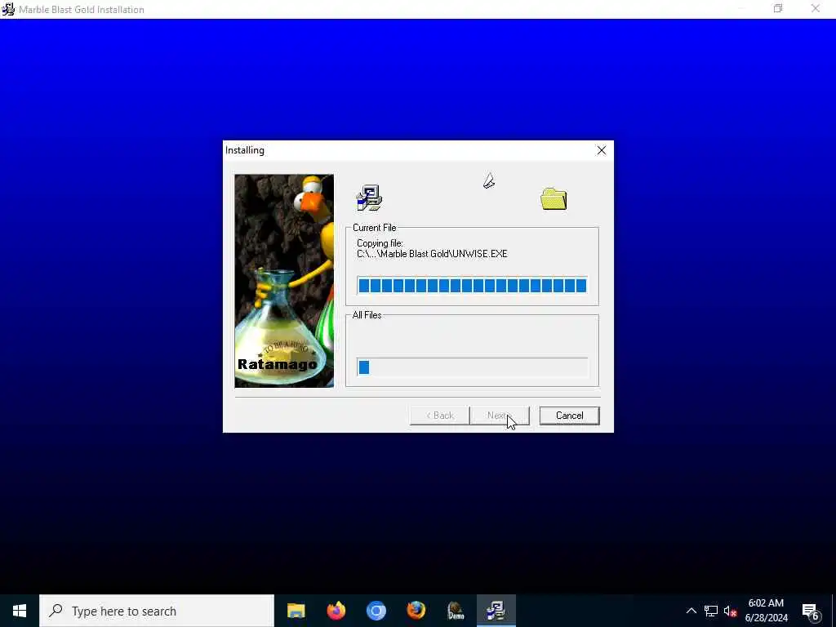The width and height of the screenshot is (836, 627).
Task: Close the Installing dialog
Action: click(602, 150)
